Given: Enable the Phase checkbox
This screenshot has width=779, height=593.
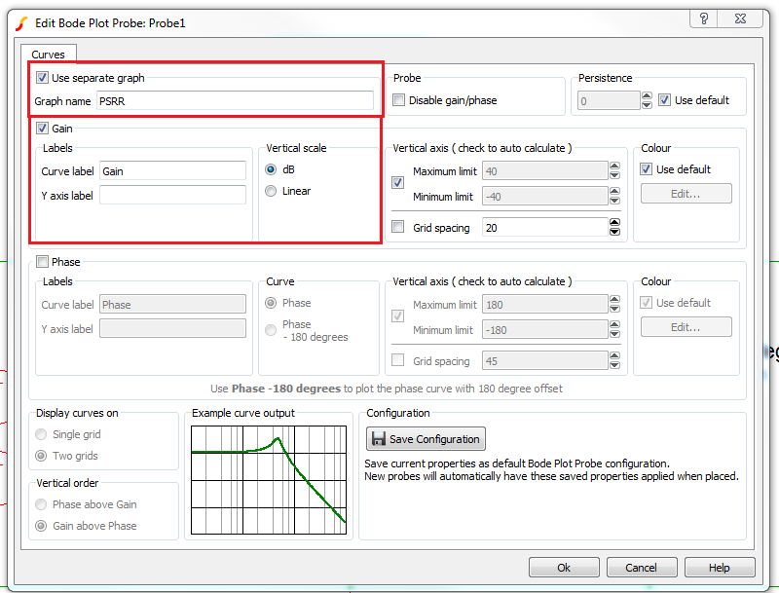Looking at the screenshot, I should 42,262.
